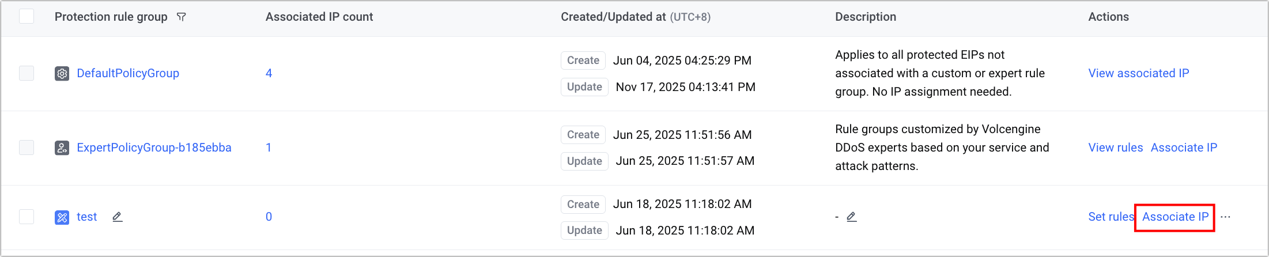1269x257 pixels.
Task: View rules for ExpertPolicyGroup-b185ebba
Action: pos(1115,148)
